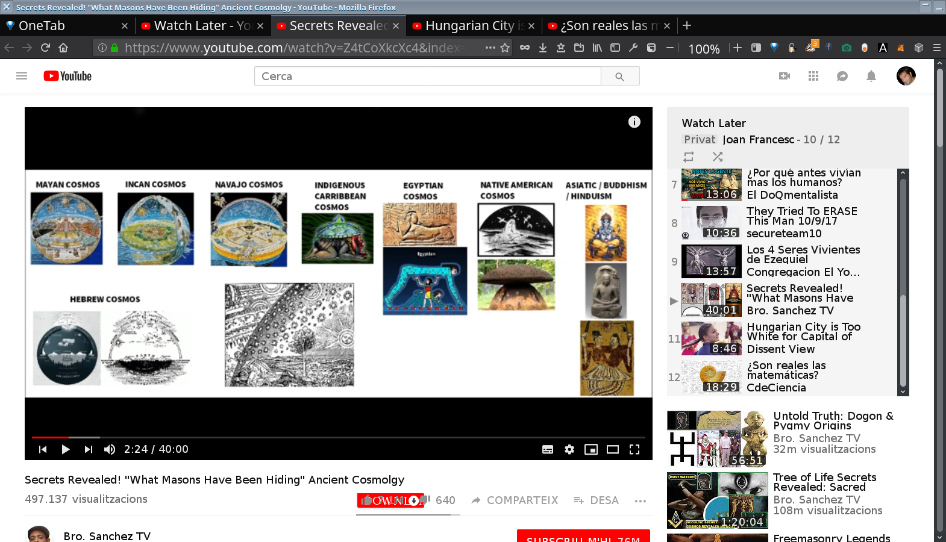Screen dimensions: 946x542
Task: Show video info card icon
Action: pyautogui.click(x=634, y=122)
